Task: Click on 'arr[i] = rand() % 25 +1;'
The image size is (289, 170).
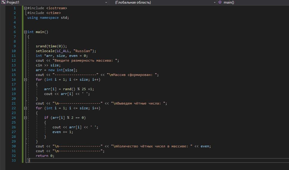Action: pyautogui.click(x=69, y=89)
